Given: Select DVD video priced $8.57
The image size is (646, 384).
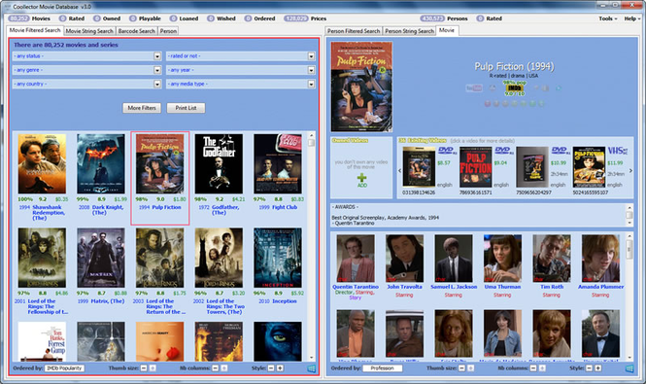Looking at the screenshot, I should (419, 167).
